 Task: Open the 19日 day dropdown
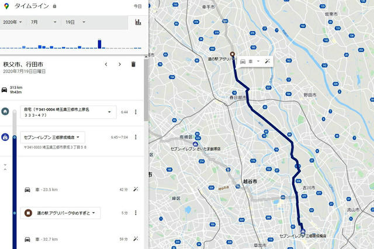click(75, 22)
